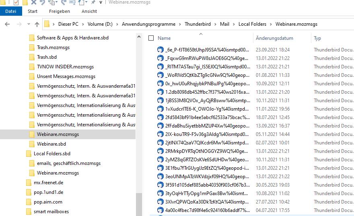Switch to the Start ribbon tab
This screenshot has height=216, width=354.
pos(33,11)
